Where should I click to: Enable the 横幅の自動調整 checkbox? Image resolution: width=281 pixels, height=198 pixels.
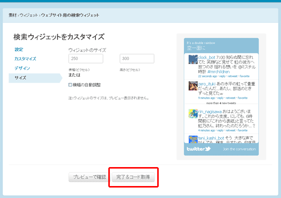click(x=70, y=85)
